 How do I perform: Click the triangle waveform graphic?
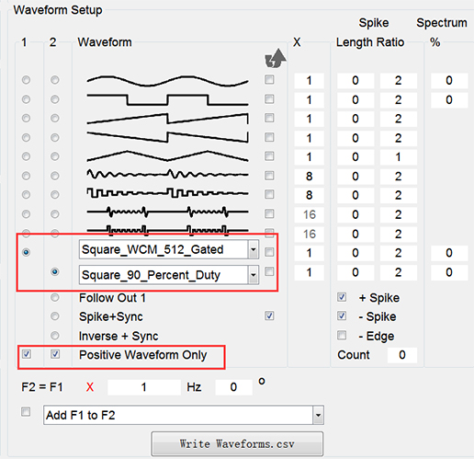coord(167,156)
